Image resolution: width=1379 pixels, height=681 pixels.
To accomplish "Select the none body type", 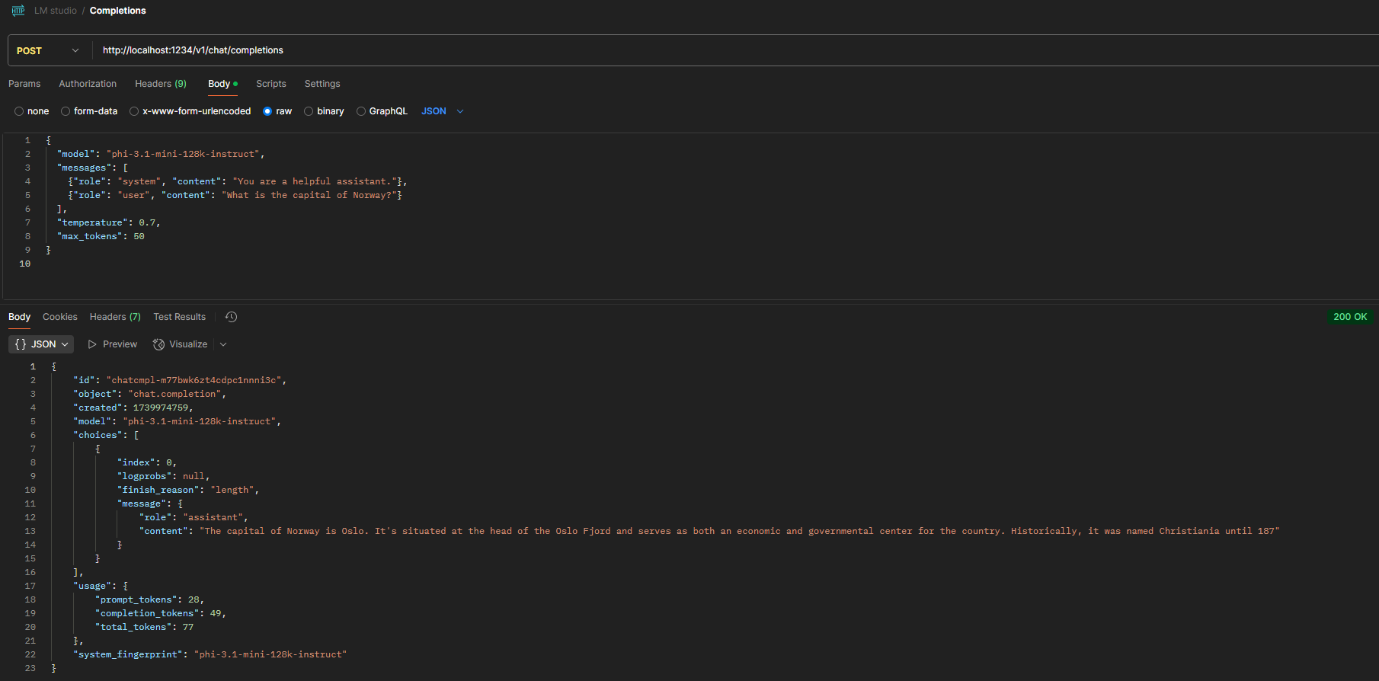I will 32,111.
